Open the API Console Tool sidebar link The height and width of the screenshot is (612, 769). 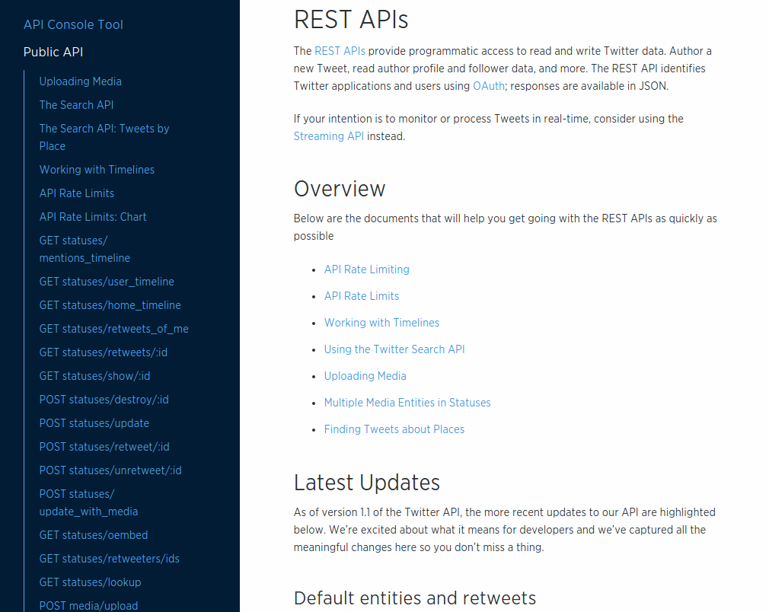(73, 24)
